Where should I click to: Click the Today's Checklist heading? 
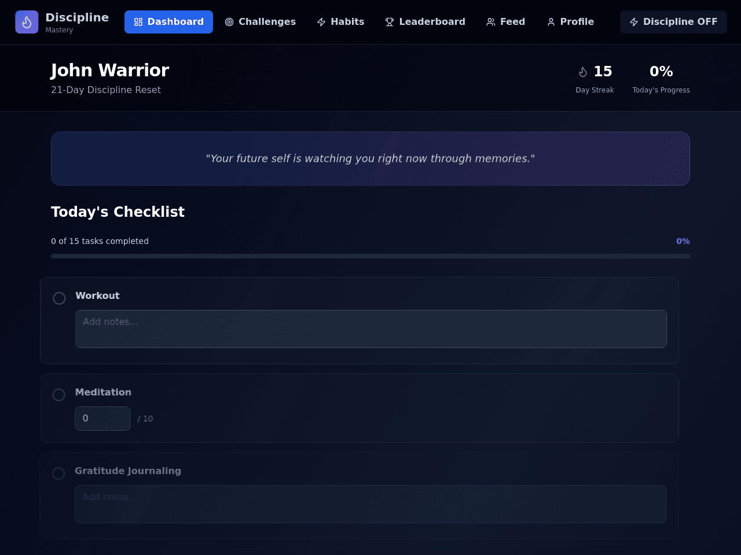pyautogui.click(x=118, y=212)
